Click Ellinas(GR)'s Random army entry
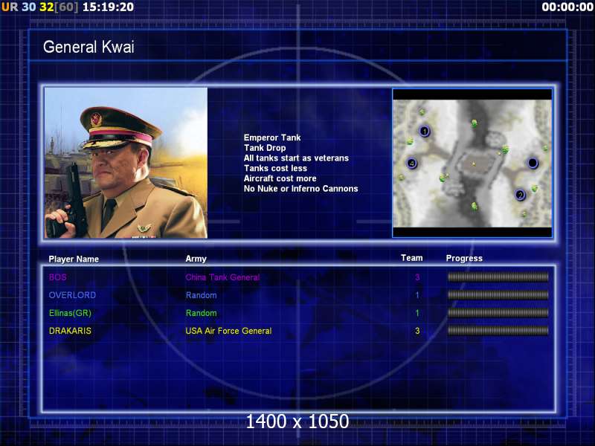This screenshot has width=595, height=446. 201,313
